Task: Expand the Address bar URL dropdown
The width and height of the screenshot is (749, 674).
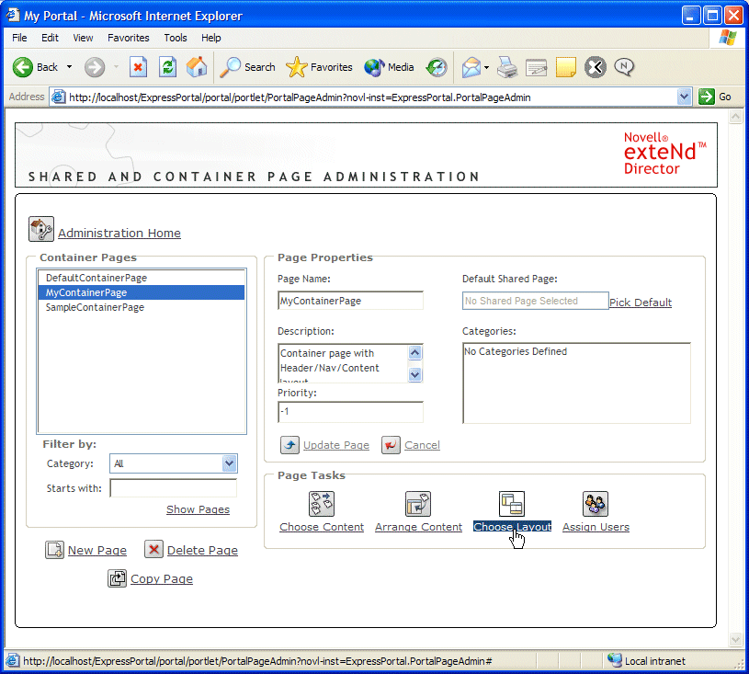Action: pyautogui.click(x=684, y=97)
